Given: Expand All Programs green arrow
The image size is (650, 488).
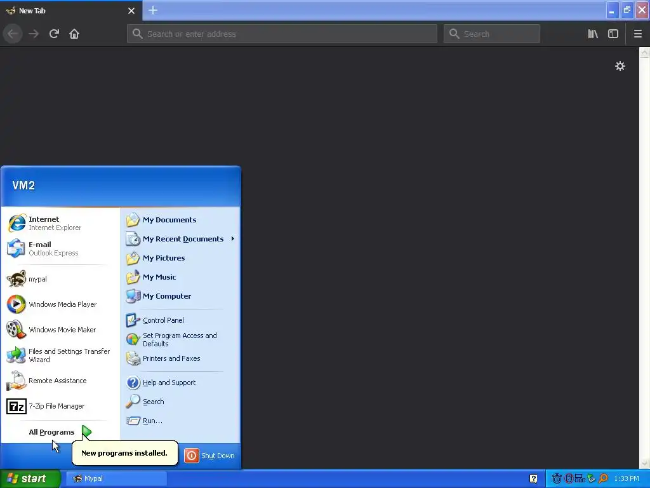Looking at the screenshot, I should [86, 432].
